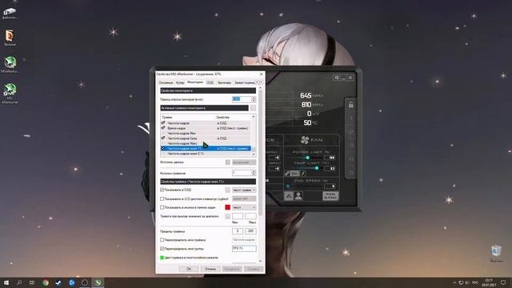Click the small button beside the Data source label
Image resolution: width=512 pixels, height=288 pixels.
(x=227, y=162)
